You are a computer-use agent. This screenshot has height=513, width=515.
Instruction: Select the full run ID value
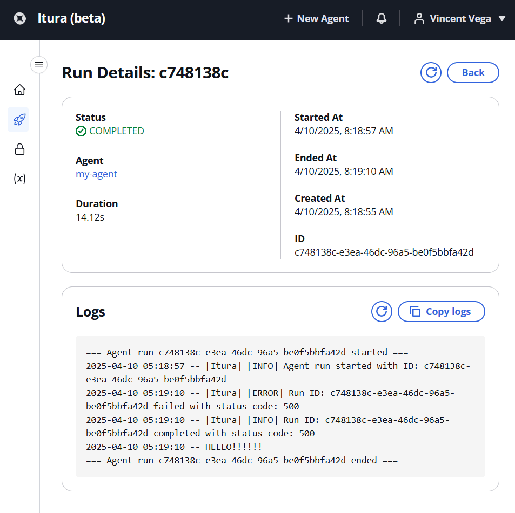pos(384,252)
